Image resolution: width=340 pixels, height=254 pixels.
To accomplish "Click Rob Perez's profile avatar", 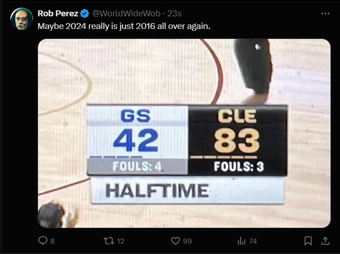I will (21, 19).
